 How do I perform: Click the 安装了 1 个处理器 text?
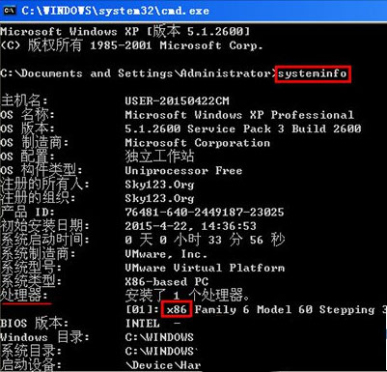tap(187, 295)
